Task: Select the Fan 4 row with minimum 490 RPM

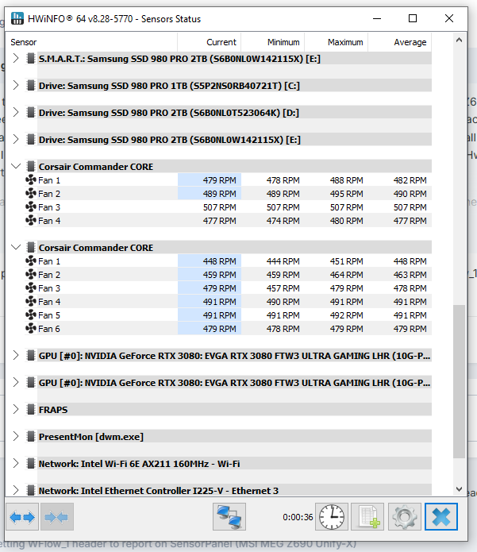Action: pos(228,302)
